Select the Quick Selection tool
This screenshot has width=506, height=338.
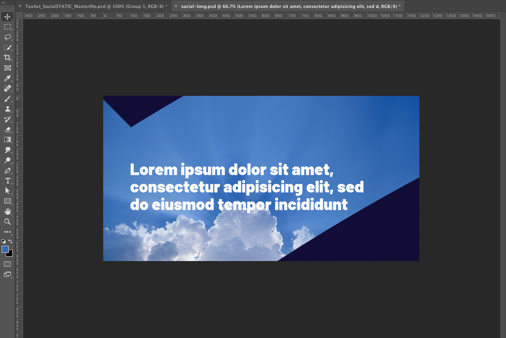tap(8, 47)
